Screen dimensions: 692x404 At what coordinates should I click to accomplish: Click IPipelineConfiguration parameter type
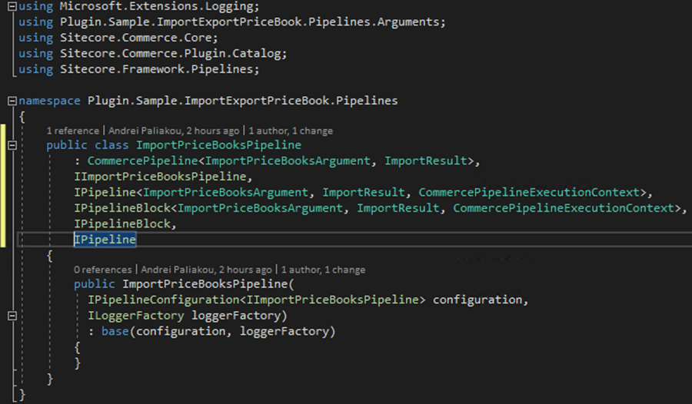click(x=163, y=300)
